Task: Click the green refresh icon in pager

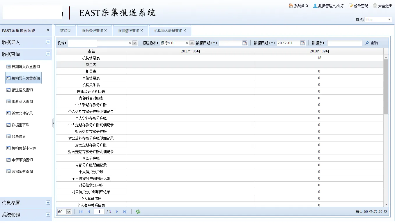Action: 138,212
